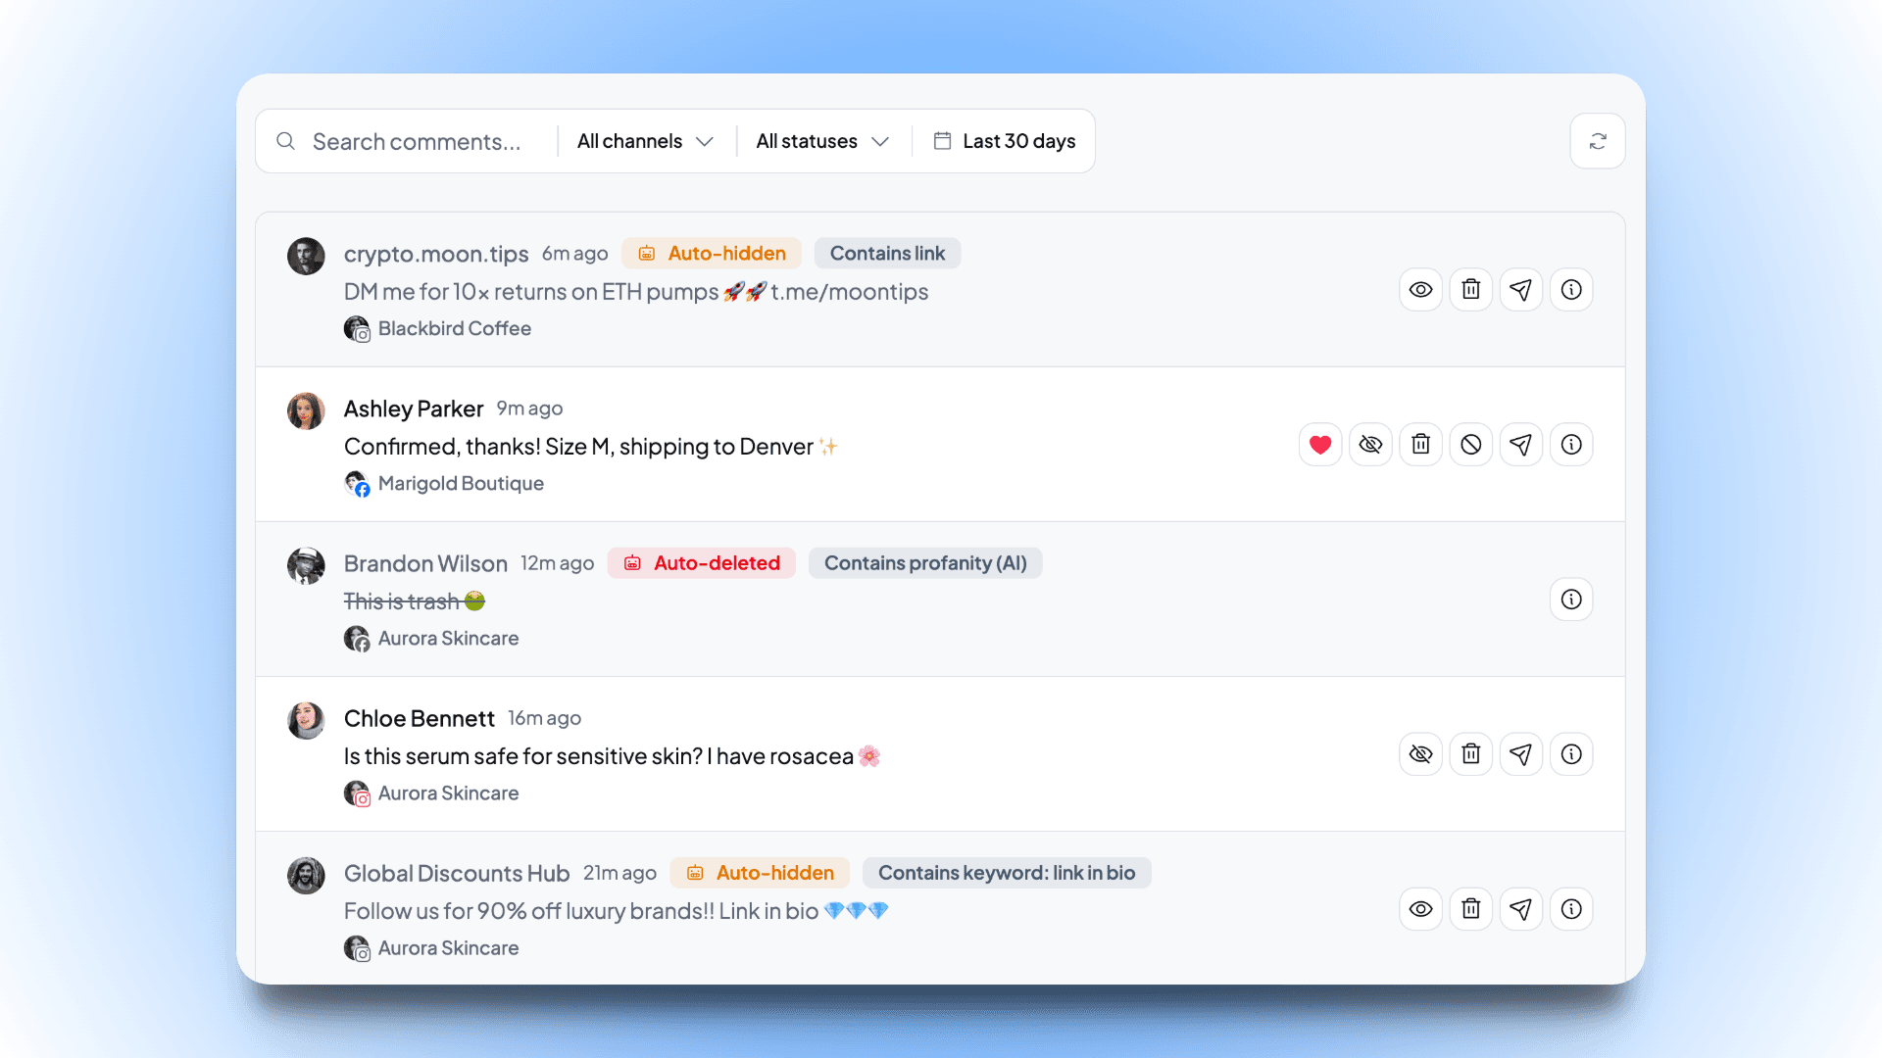Open Ashley Parker's profile avatar
The width and height of the screenshot is (1882, 1058).
[x=306, y=410]
